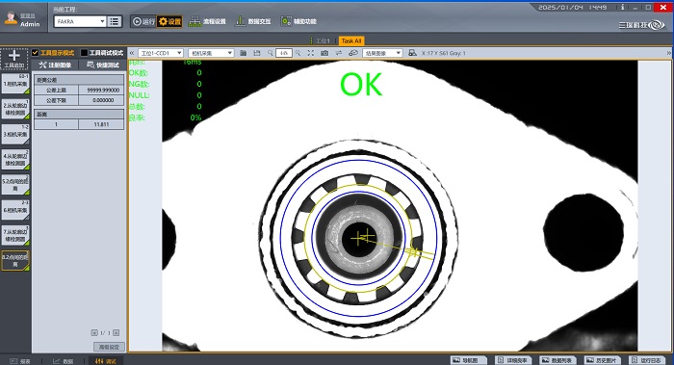Enable the tool debug mode checkbox

(x=85, y=52)
